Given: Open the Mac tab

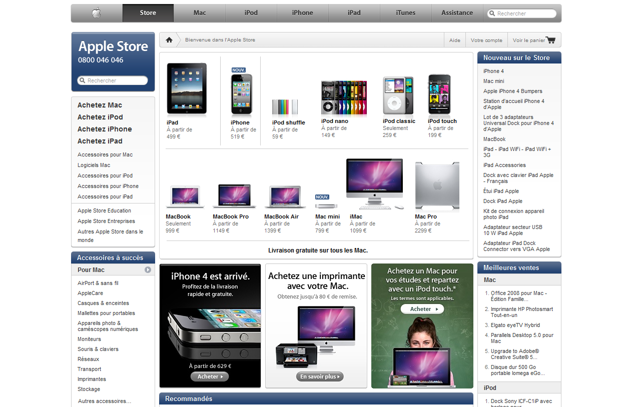Looking at the screenshot, I should pyautogui.click(x=200, y=13).
